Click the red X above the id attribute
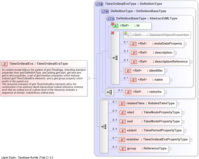The width and height of the screenshot is (199, 159). tap(112, 24)
